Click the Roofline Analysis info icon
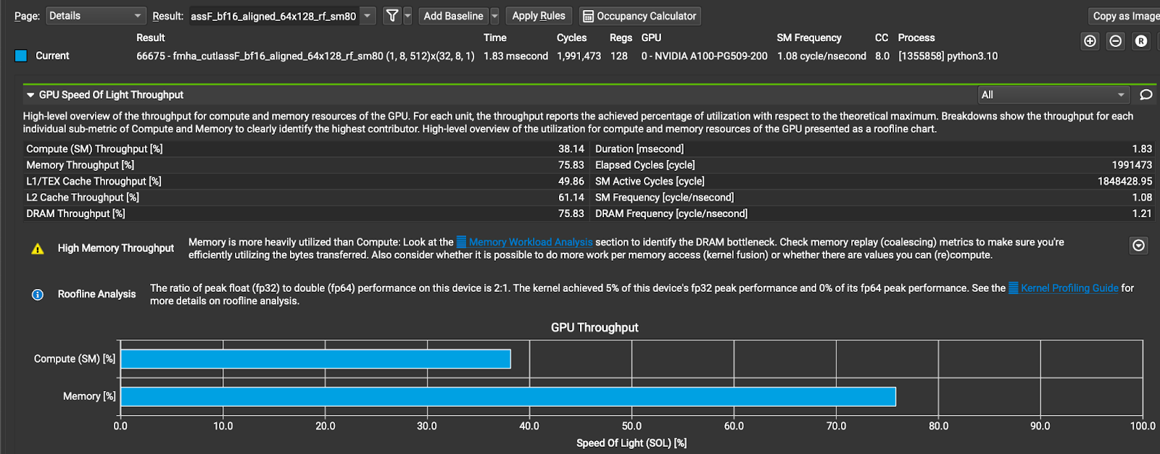 [38, 295]
